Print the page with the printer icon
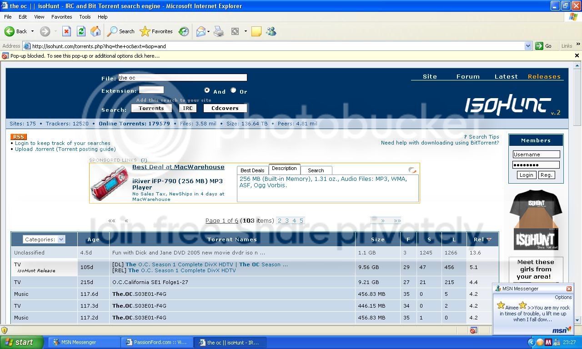The height and width of the screenshot is (349, 582). 219,31
